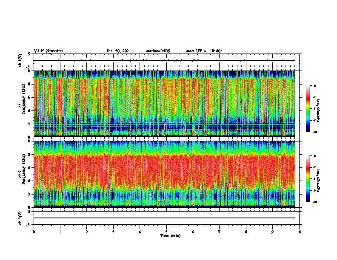Click time axis tick label "3"
This screenshot has width=337, height=260.
pyautogui.click(x=113, y=232)
